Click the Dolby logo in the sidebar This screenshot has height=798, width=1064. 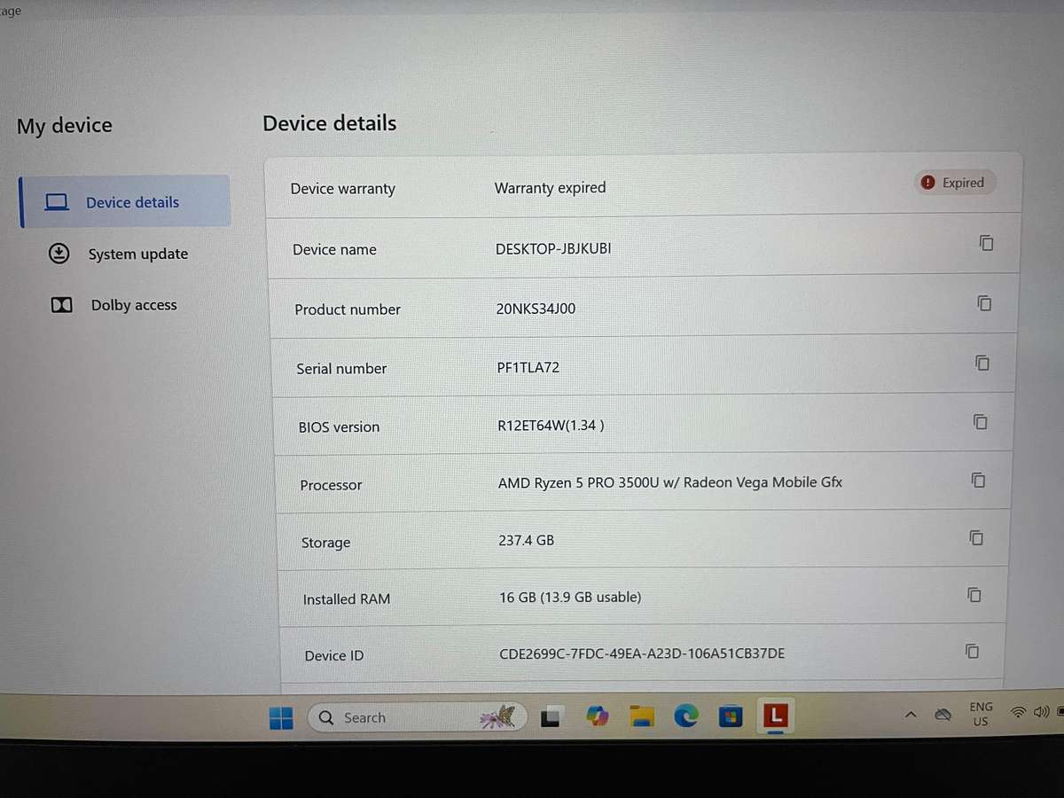coord(61,305)
